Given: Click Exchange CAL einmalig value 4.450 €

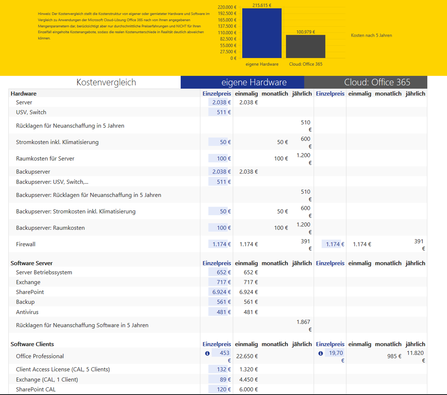Looking at the screenshot, I should point(248,379).
